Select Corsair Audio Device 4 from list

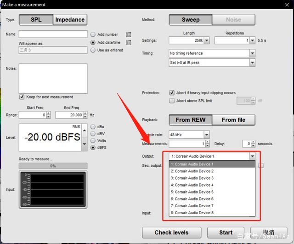212,185
